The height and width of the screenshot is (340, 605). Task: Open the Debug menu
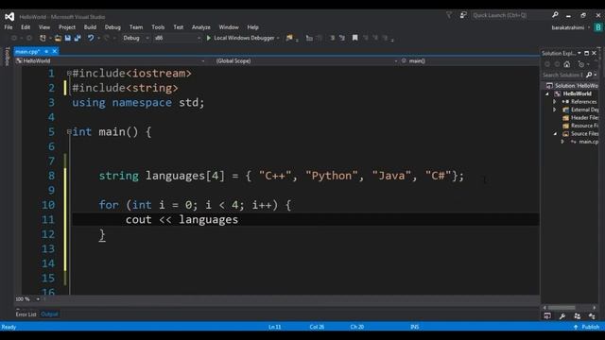[112, 27]
